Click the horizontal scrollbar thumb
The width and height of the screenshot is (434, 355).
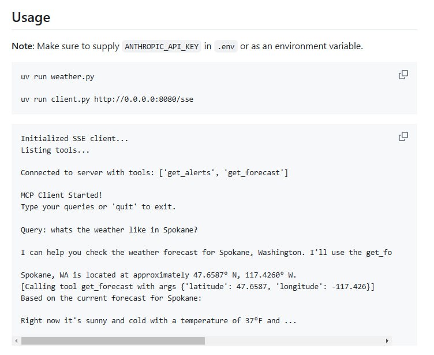point(113,341)
